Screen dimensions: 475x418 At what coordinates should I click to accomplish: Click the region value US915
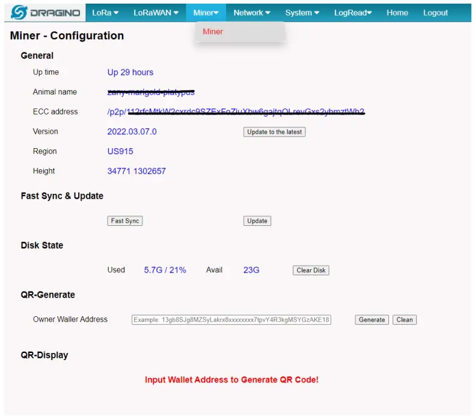click(120, 151)
